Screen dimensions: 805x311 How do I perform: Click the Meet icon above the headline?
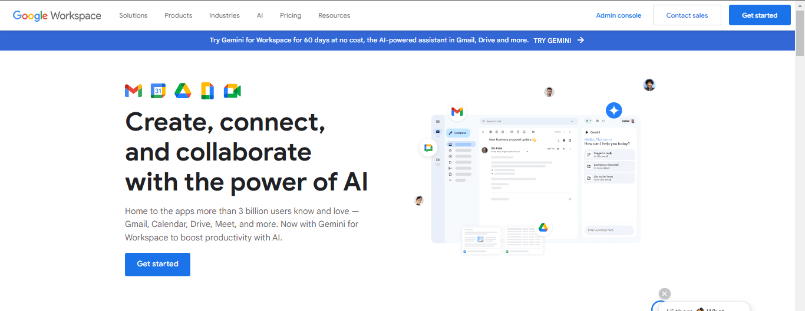(x=232, y=91)
